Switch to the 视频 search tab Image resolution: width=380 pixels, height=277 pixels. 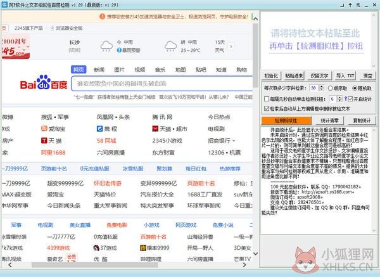pyautogui.click(x=139, y=70)
